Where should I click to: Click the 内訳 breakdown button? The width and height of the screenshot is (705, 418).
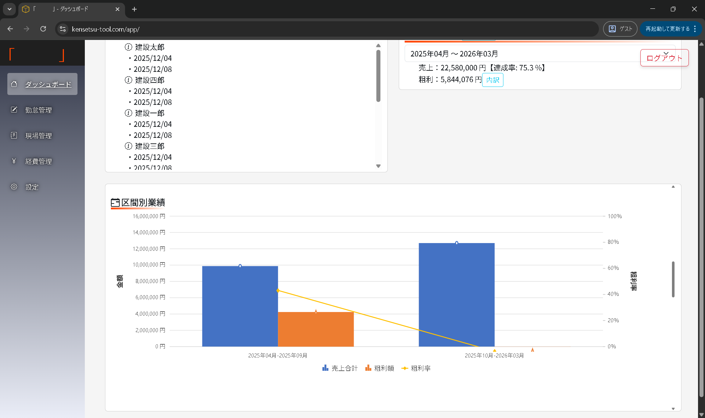492,80
